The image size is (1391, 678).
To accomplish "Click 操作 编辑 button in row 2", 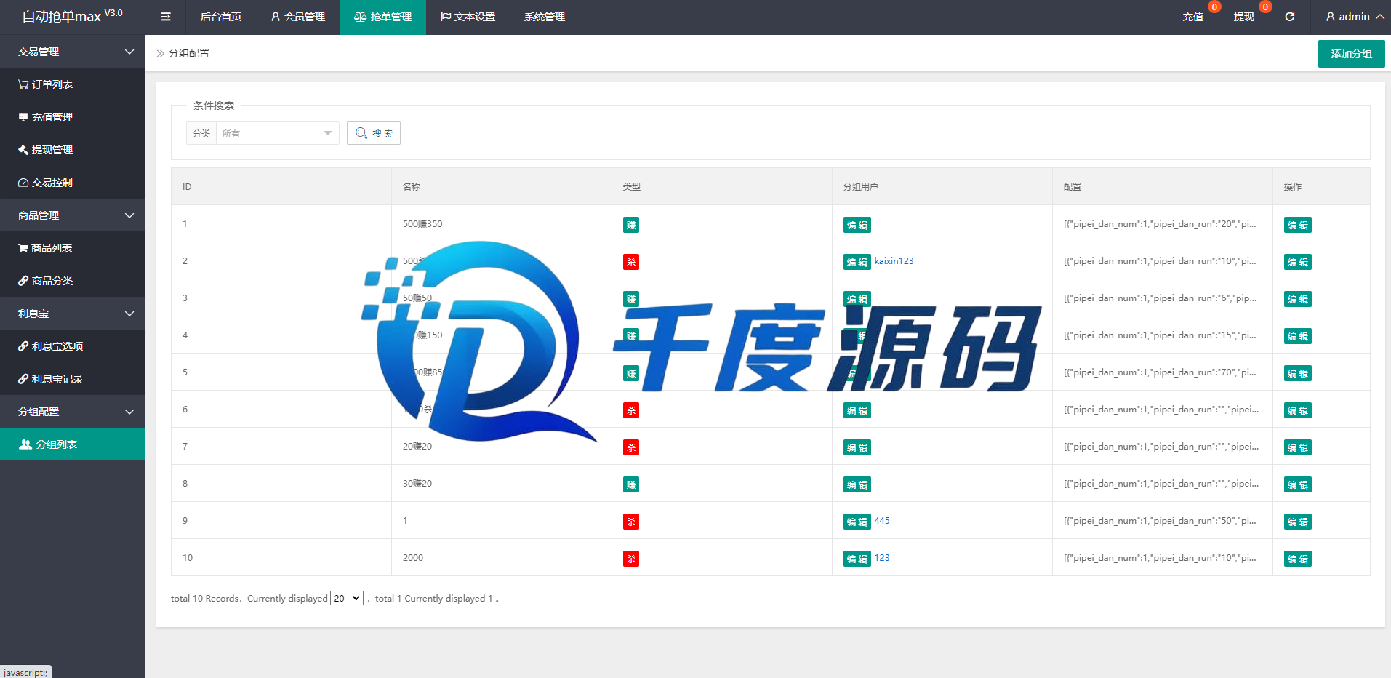I will pyautogui.click(x=1298, y=262).
